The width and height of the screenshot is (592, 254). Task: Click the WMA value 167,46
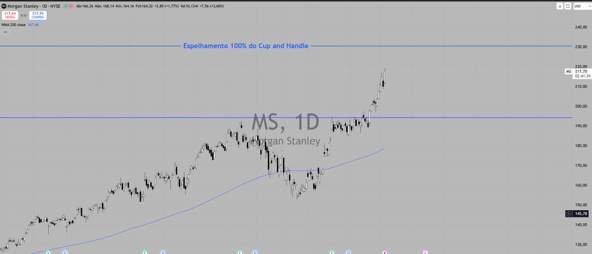point(33,25)
